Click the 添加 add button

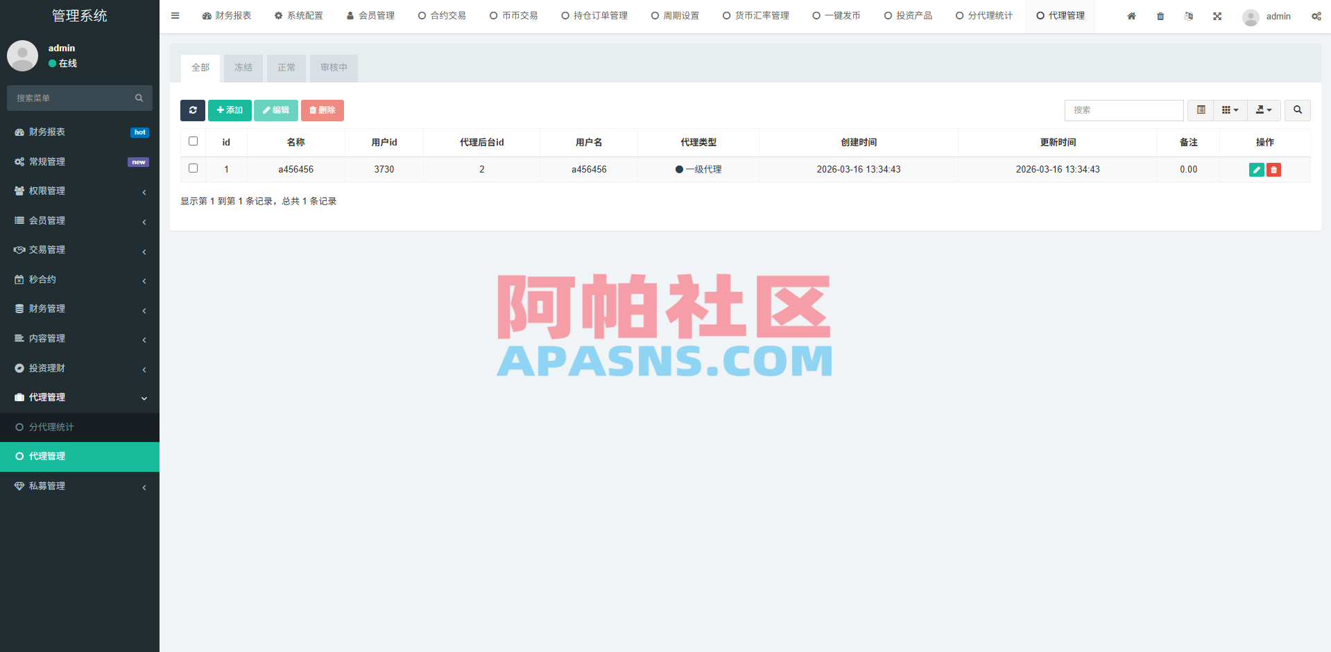pyautogui.click(x=230, y=110)
